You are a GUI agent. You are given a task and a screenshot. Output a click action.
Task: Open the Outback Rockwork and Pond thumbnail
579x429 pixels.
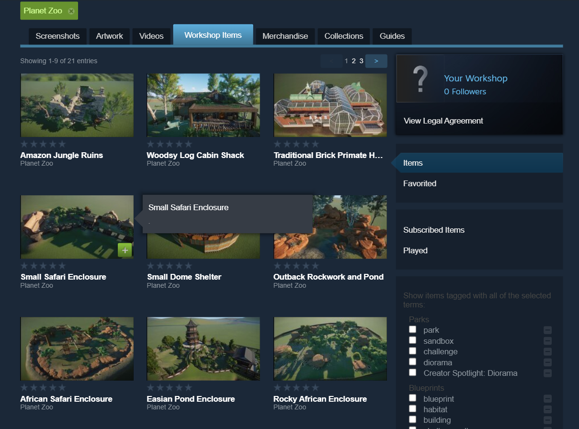point(330,227)
